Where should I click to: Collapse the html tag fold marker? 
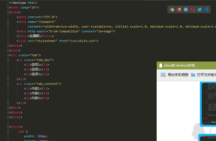(8, 8)
